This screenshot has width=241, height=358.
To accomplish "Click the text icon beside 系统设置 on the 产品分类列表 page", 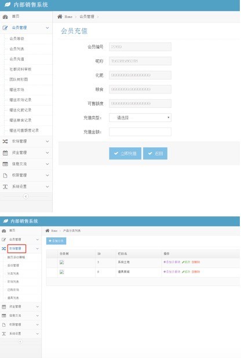I will coord(4,334).
